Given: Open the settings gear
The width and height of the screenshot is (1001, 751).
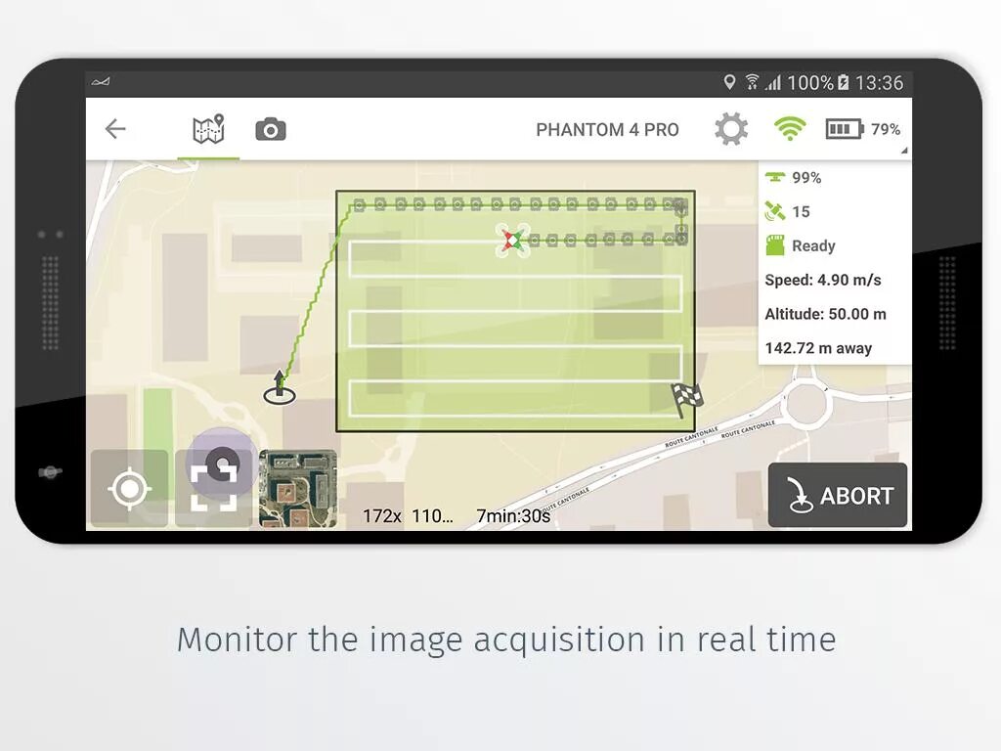Looking at the screenshot, I should click(x=730, y=128).
